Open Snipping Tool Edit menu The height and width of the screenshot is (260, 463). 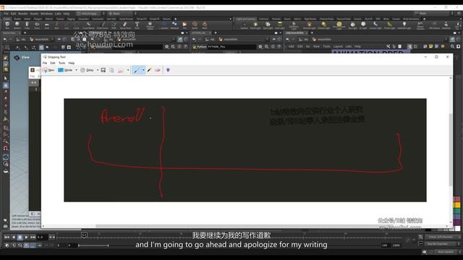tap(53, 63)
